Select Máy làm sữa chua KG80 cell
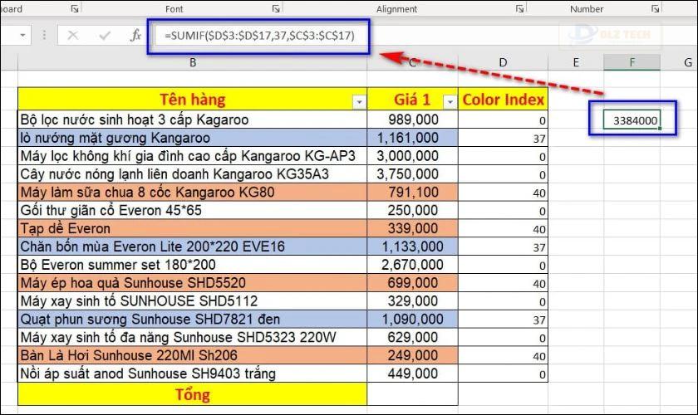 [x=192, y=193]
